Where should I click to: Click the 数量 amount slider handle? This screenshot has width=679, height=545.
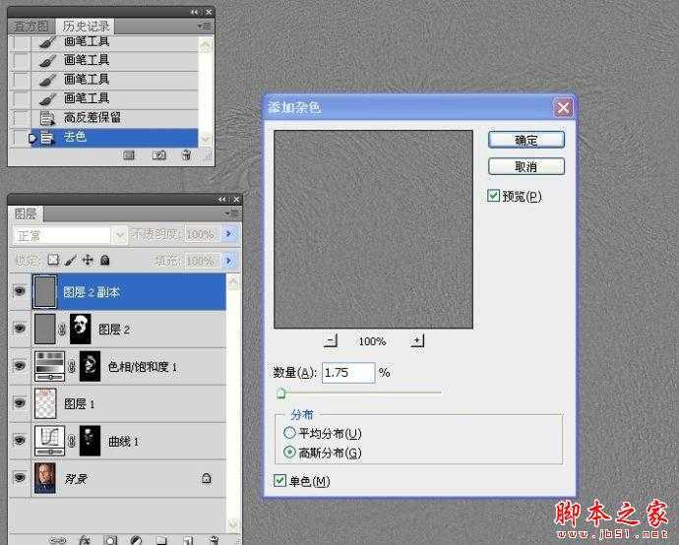pyautogui.click(x=281, y=393)
